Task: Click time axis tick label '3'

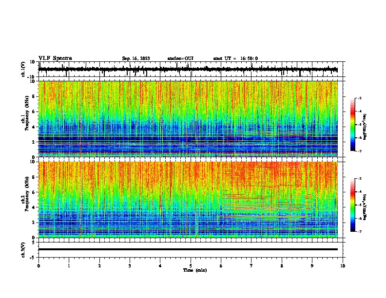Action: pyautogui.click(x=130, y=266)
